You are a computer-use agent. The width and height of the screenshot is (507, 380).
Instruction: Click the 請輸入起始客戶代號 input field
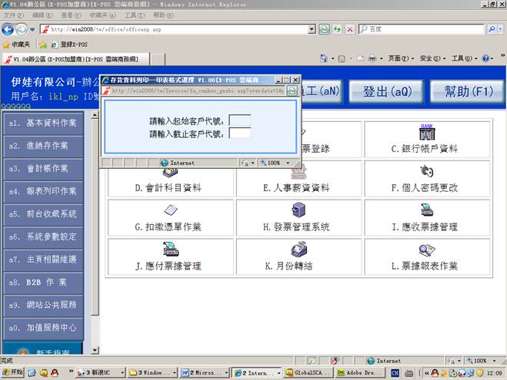click(240, 121)
